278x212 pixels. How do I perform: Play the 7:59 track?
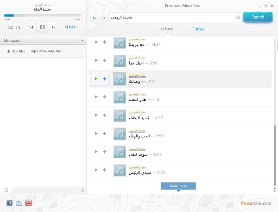point(96,133)
